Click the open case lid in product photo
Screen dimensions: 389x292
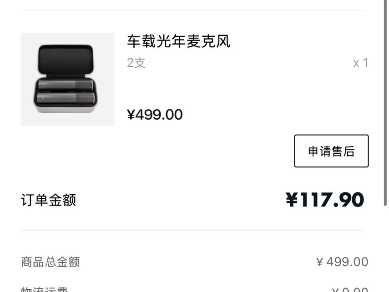click(x=66, y=59)
